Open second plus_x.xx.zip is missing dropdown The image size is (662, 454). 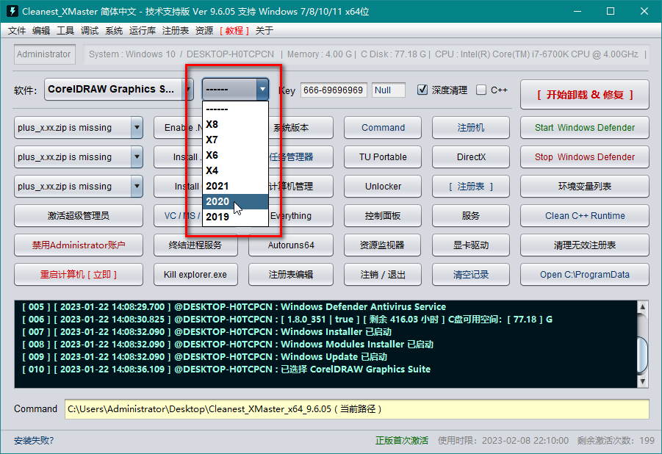tap(137, 157)
